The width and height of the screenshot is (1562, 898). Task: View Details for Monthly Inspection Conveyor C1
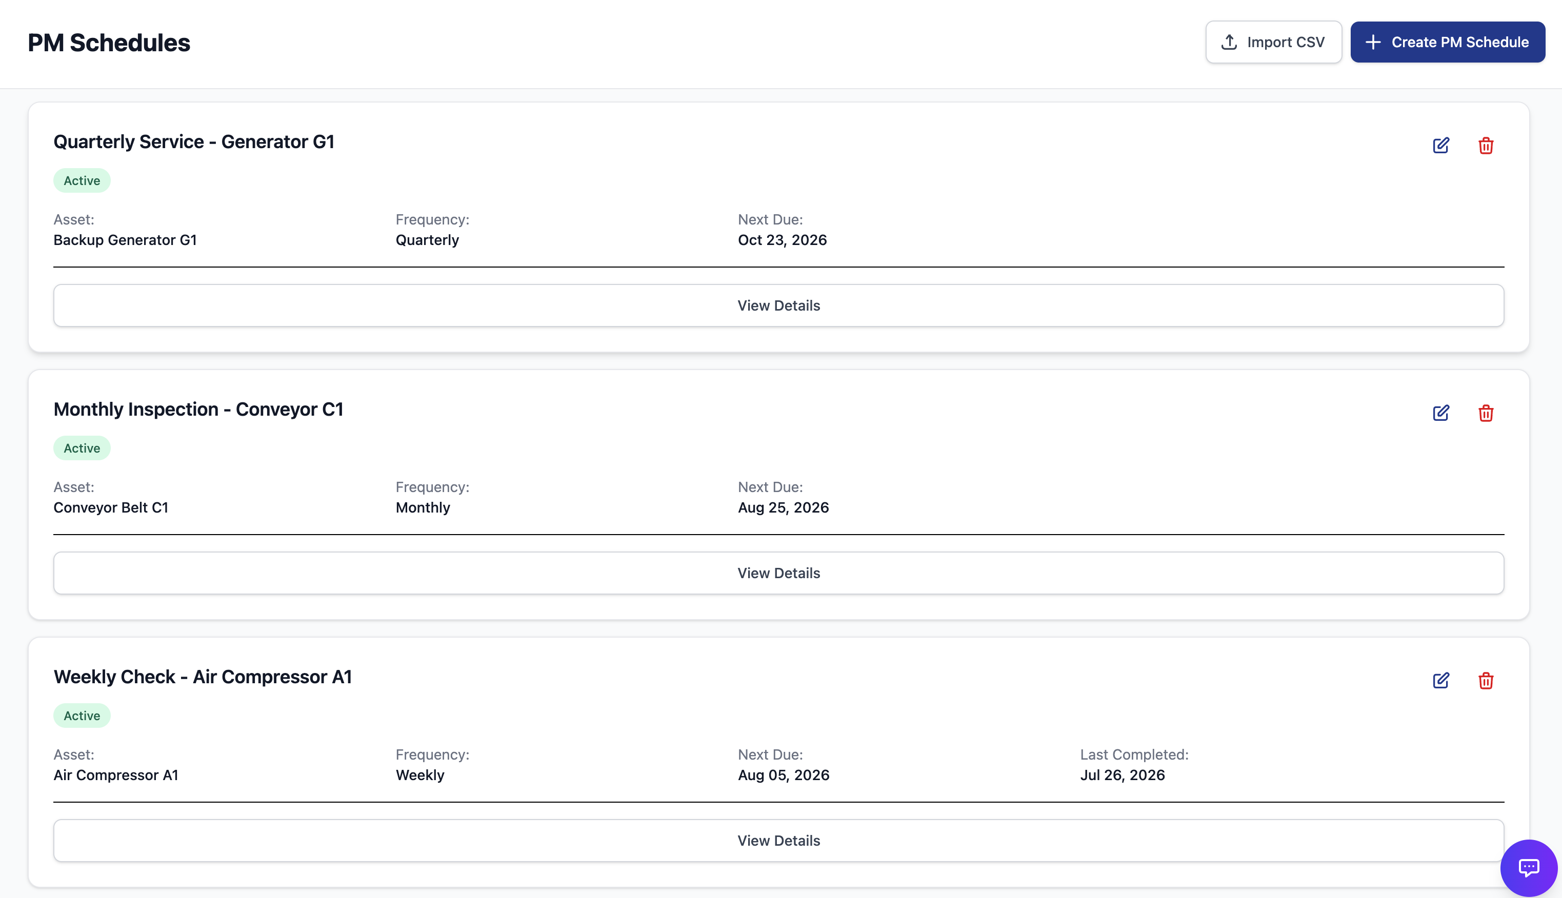coord(778,573)
